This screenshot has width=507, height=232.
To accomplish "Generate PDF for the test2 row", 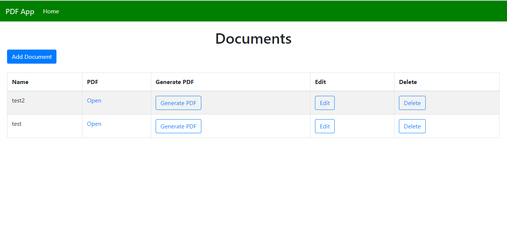I will 178,103.
